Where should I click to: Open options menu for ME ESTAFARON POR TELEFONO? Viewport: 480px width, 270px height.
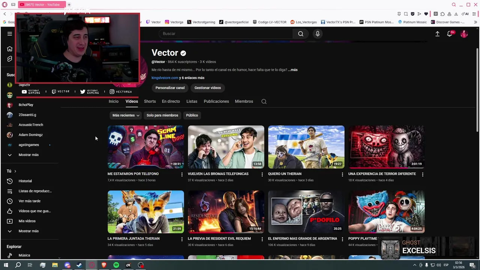click(182, 174)
